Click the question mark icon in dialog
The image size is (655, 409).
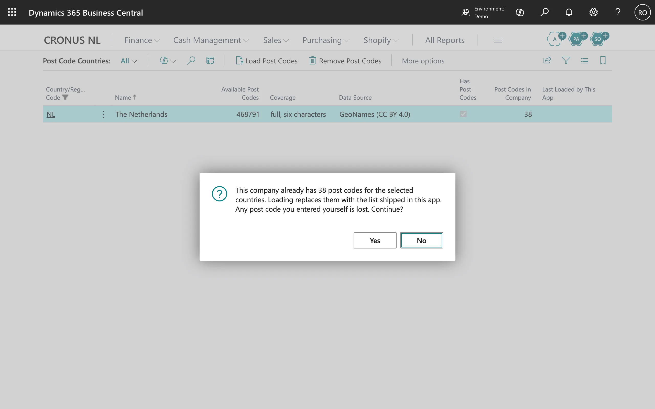220,194
